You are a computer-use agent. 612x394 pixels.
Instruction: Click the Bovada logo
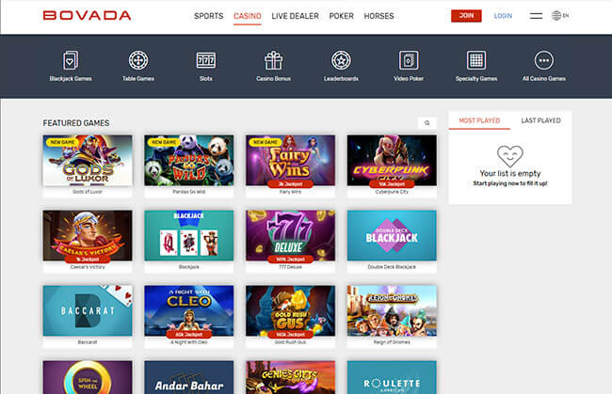point(87,16)
